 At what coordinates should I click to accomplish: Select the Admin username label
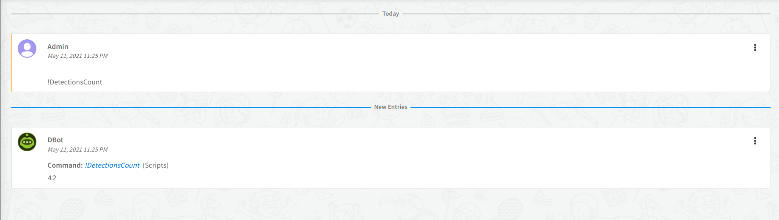(x=58, y=47)
